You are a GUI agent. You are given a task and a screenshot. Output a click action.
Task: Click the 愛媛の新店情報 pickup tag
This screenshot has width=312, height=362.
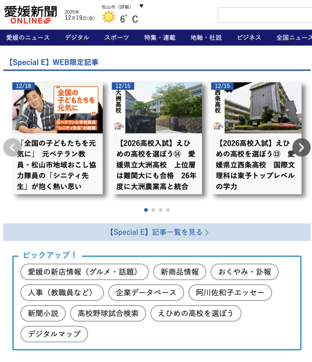coord(84,272)
